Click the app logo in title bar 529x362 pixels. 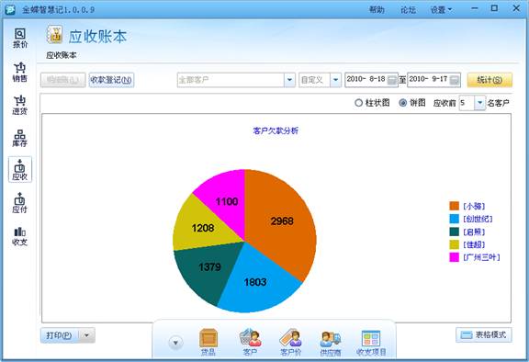coord(10,9)
